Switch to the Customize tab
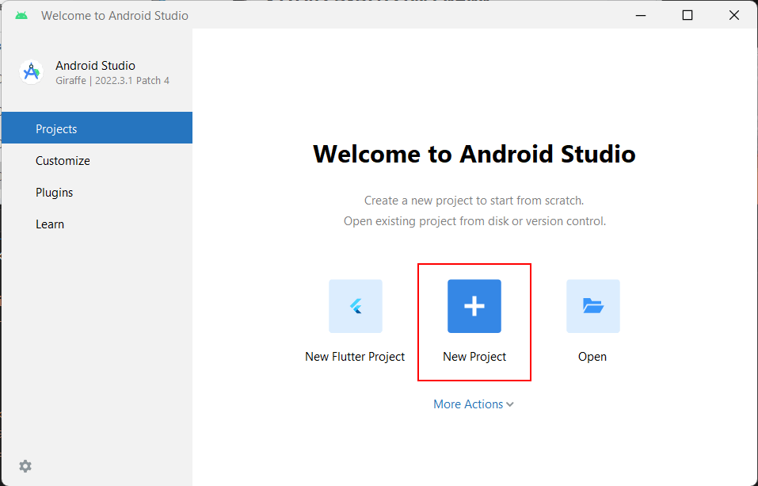This screenshot has height=486, width=758. point(63,160)
